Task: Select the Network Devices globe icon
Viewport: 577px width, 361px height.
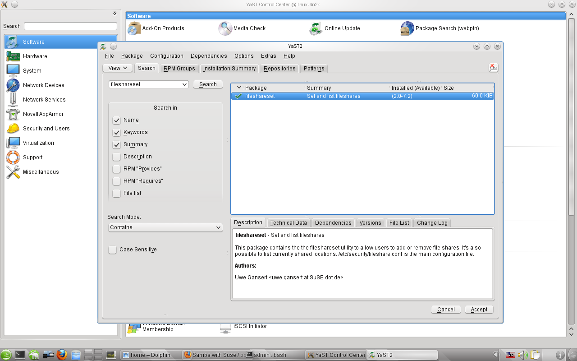Action: tap(13, 85)
